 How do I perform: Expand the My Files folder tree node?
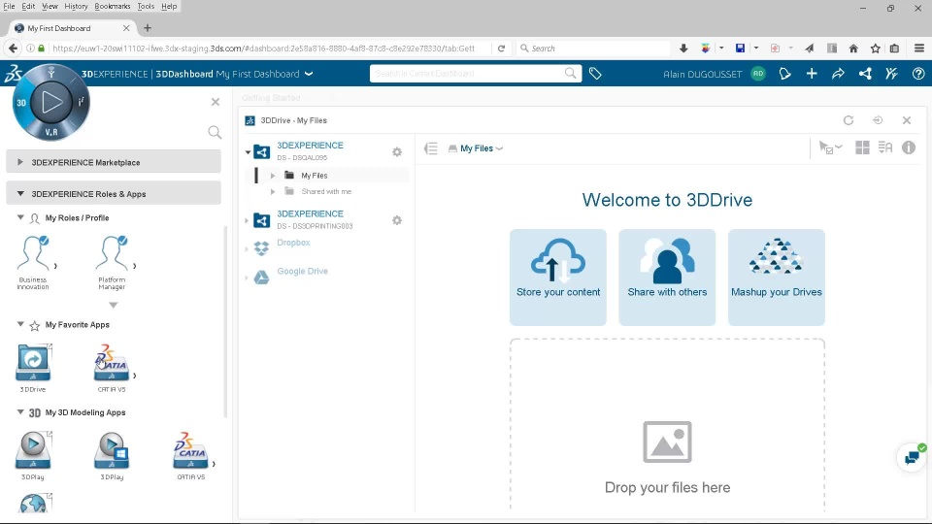tap(273, 176)
